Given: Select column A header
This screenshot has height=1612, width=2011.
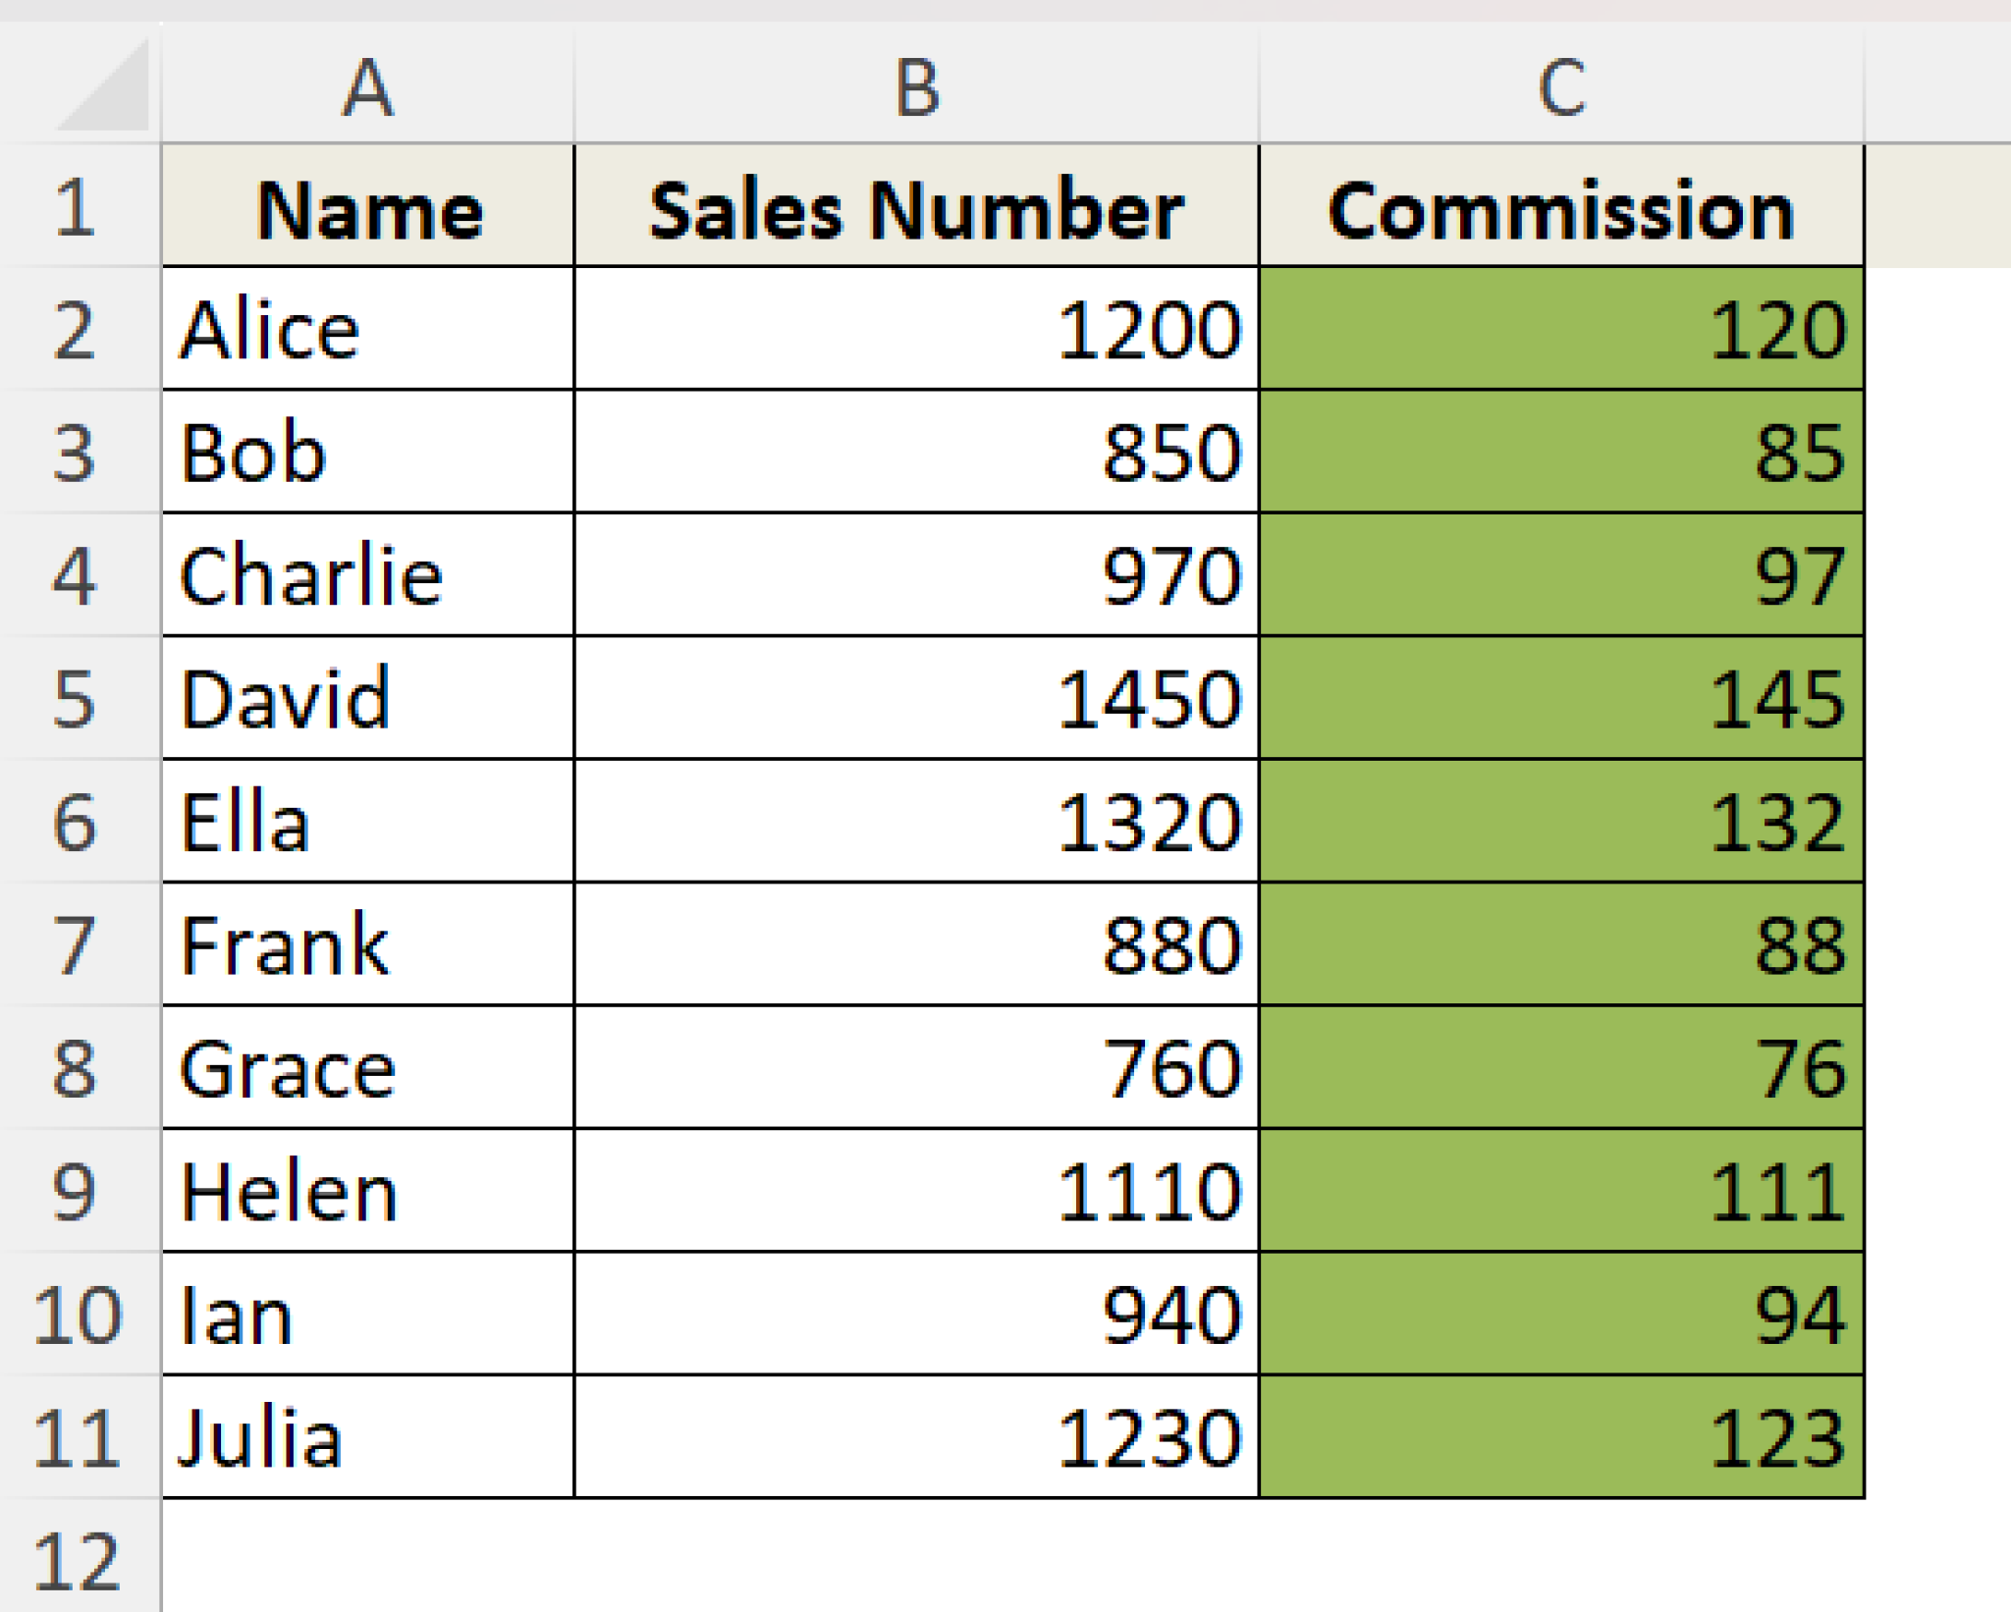Looking at the screenshot, I should pyautogui.click(x=367, y=88).
